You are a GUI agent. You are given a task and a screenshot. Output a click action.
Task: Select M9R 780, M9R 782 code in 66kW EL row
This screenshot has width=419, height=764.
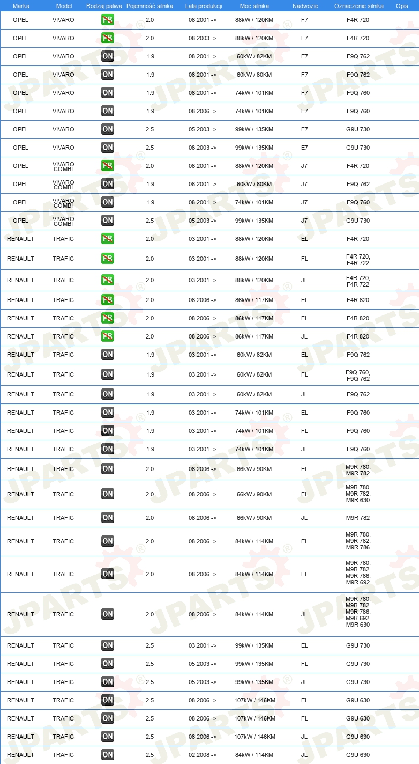coord(358,470)
